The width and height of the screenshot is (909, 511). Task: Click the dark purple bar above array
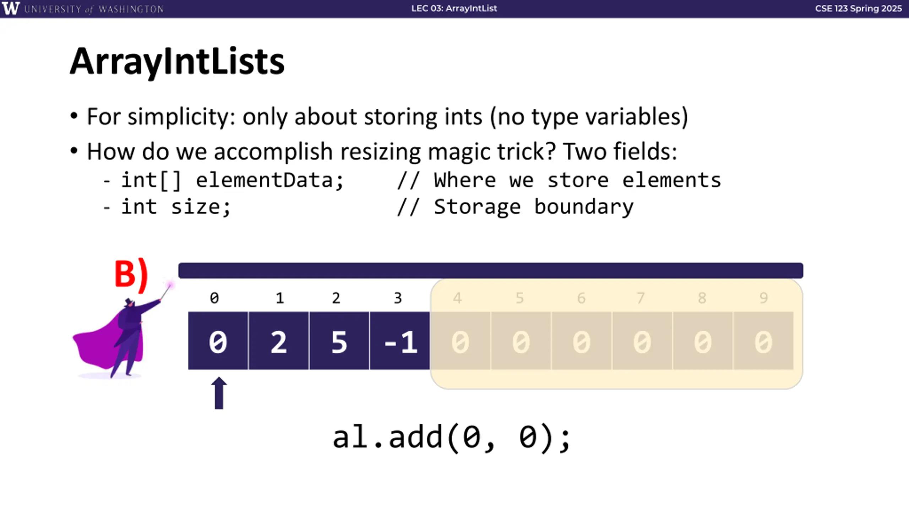tap(491, 270)
